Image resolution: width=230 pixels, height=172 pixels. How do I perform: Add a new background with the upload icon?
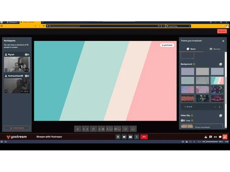coord(220,64)
